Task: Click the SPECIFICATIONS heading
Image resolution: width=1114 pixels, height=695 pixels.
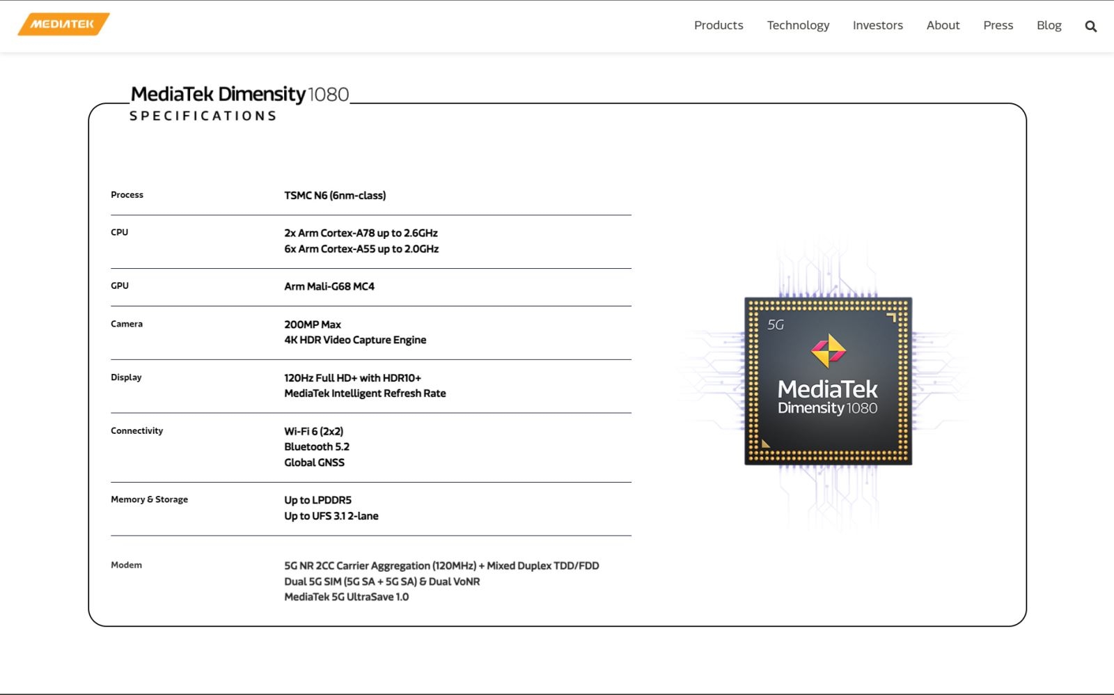Action: point(202,116)
